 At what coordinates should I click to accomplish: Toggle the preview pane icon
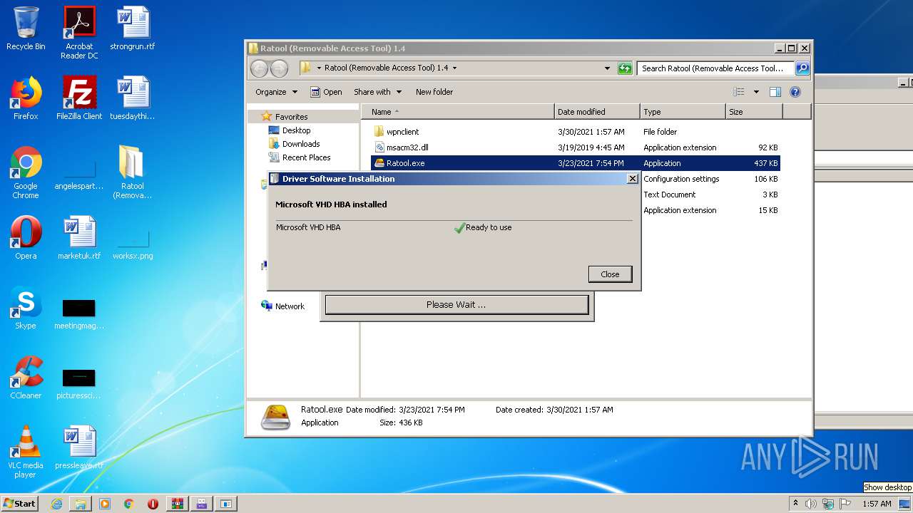[x=775, y=92]
